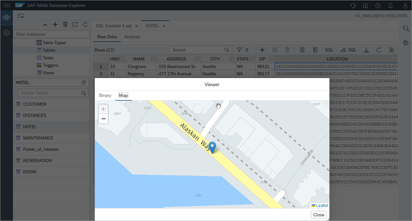Open the filter funnel icon in table toolbar
The height and width of the screenshot is (221, 412).
coord(239,50)
